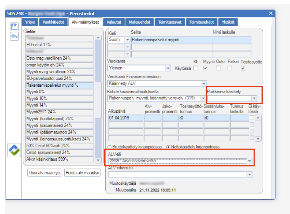Click Tositesyöttötunnus field with r0
Screen dimensions: 290x214
[x=191, y=118]
